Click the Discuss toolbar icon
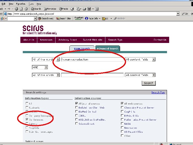Screen dimensions: 193x145 [x=97, y=9]
